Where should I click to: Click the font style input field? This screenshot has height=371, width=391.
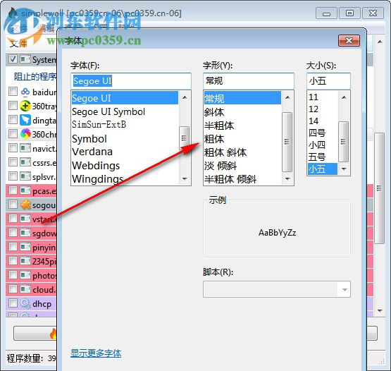point(249,81)
